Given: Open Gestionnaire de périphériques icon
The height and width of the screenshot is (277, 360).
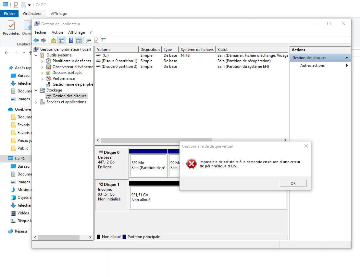Looking at the screenshot, I should (48, 84).
